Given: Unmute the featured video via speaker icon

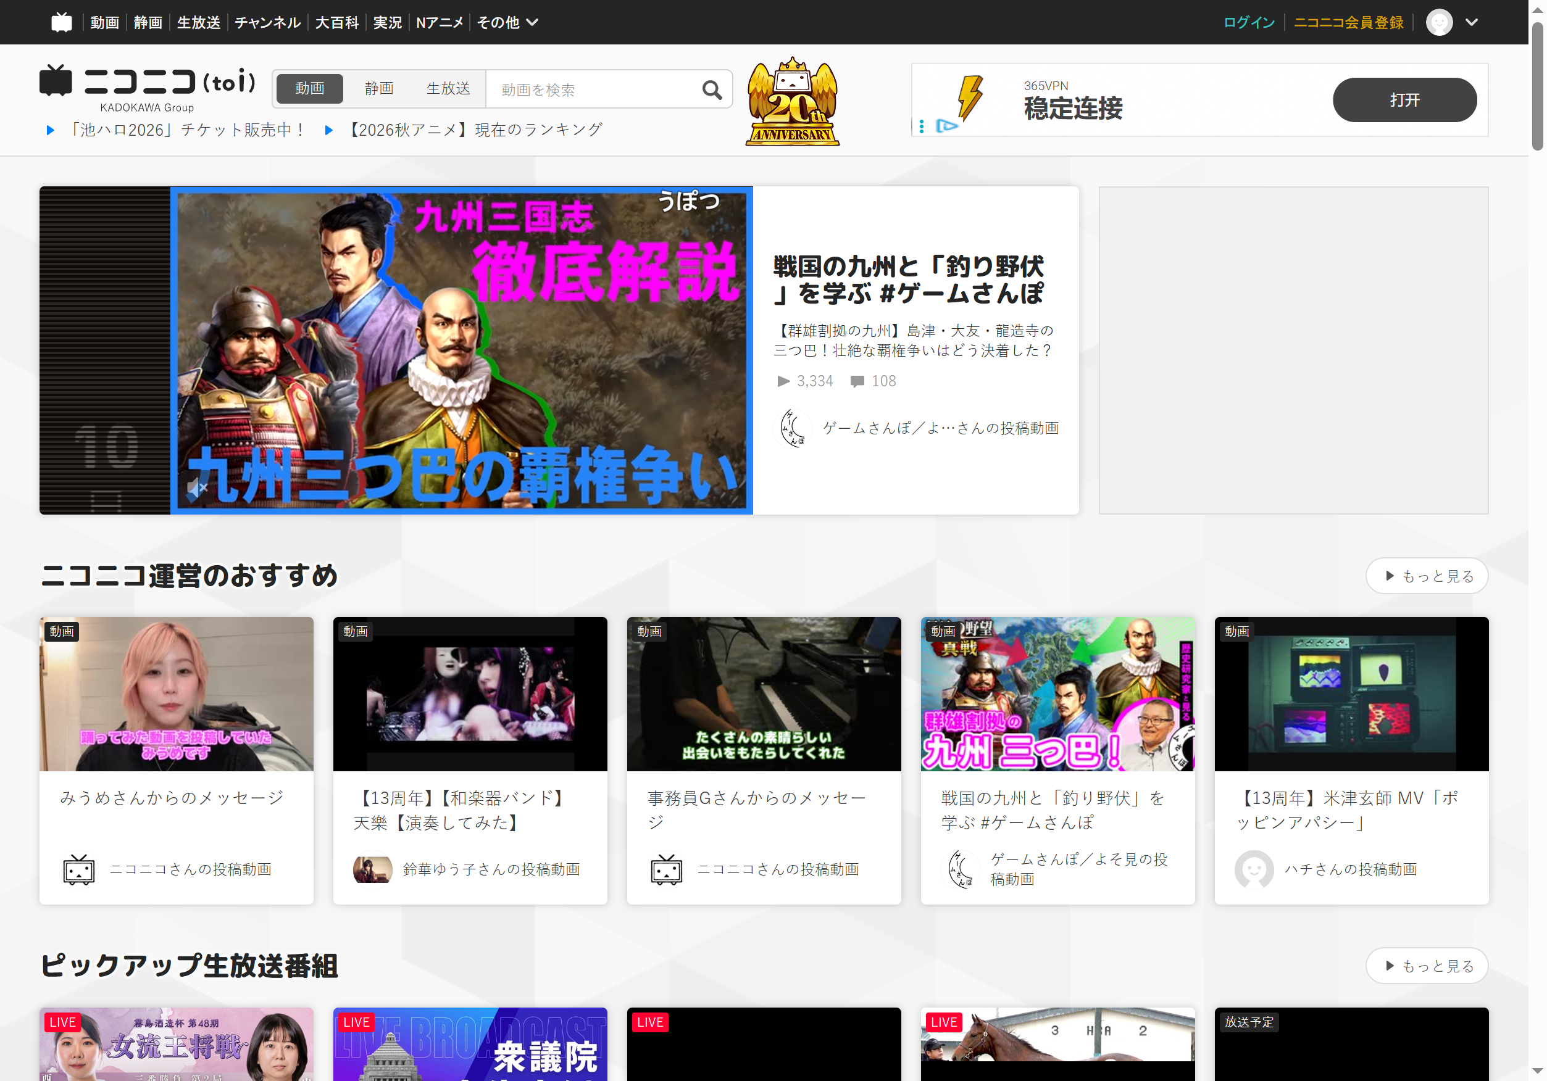Looking at the screenshot, I should point(197,487).
